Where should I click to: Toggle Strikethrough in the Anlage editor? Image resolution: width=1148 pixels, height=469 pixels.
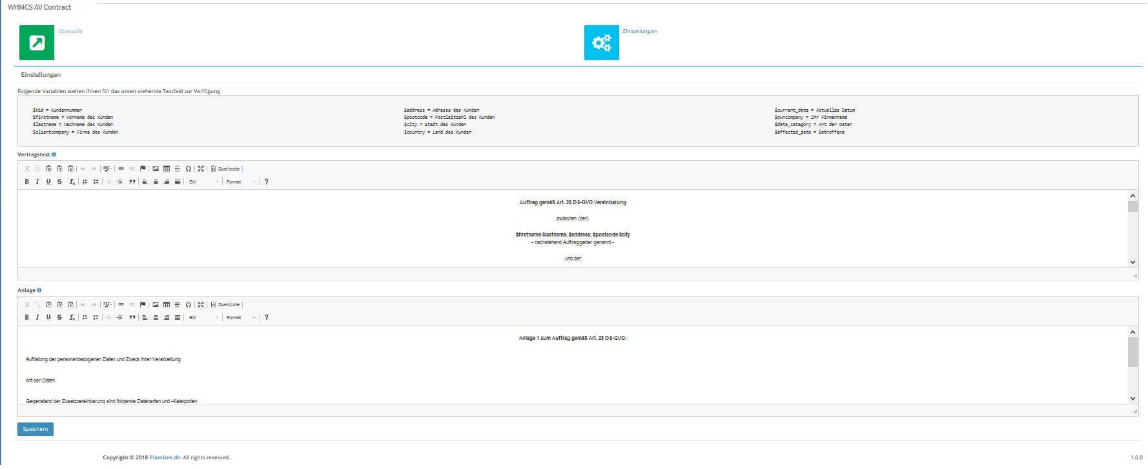click(59, 318)
